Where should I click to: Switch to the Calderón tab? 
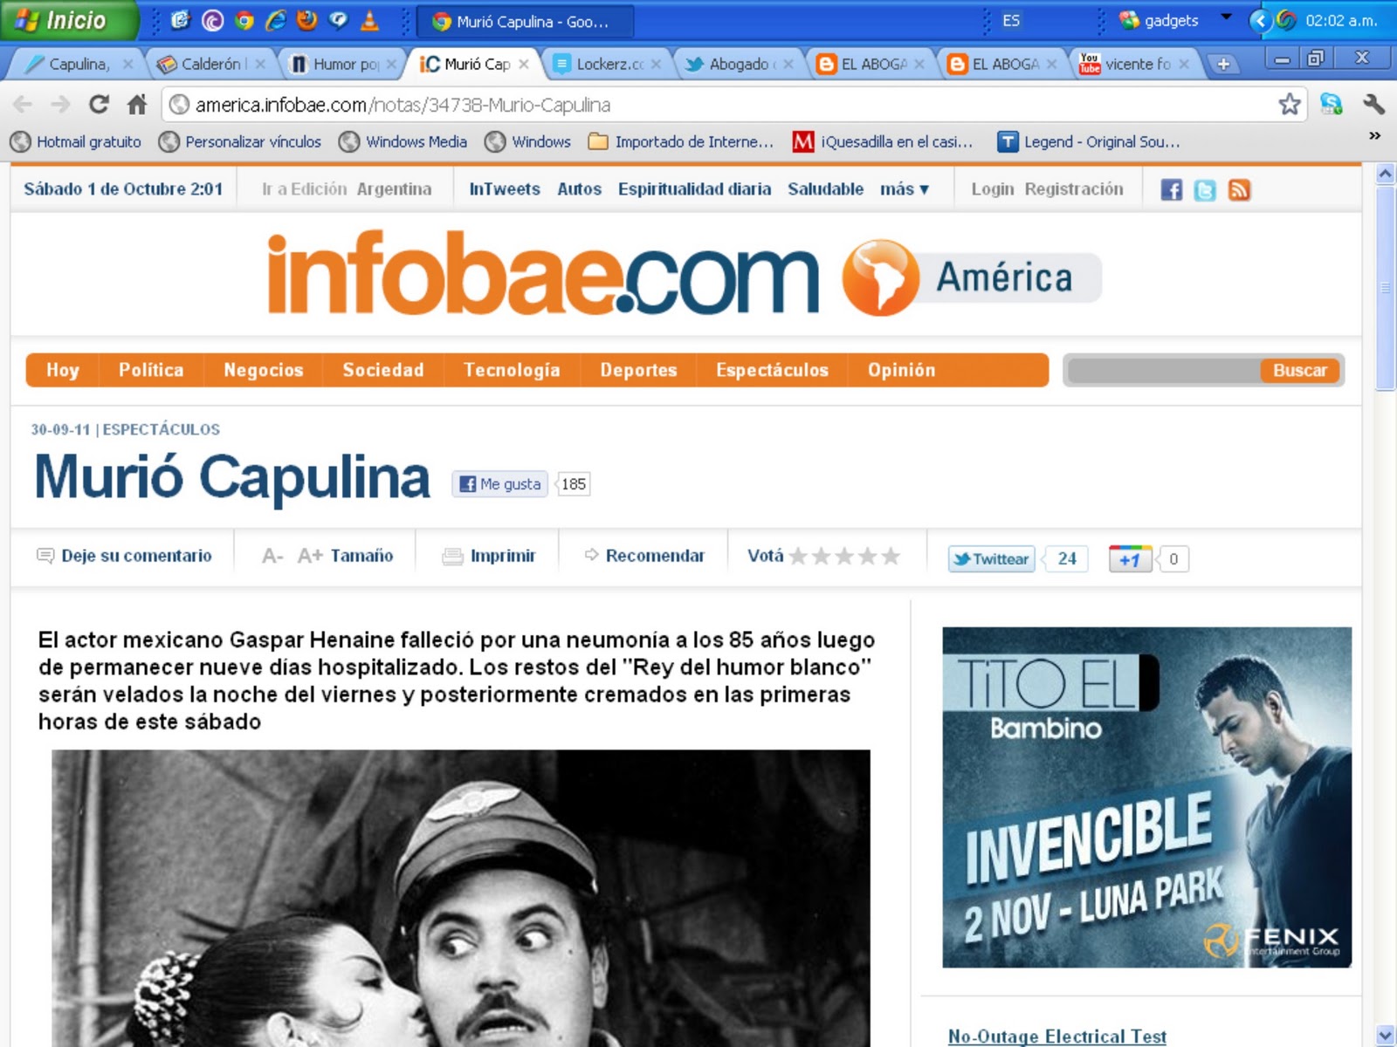tap(211, 64)
